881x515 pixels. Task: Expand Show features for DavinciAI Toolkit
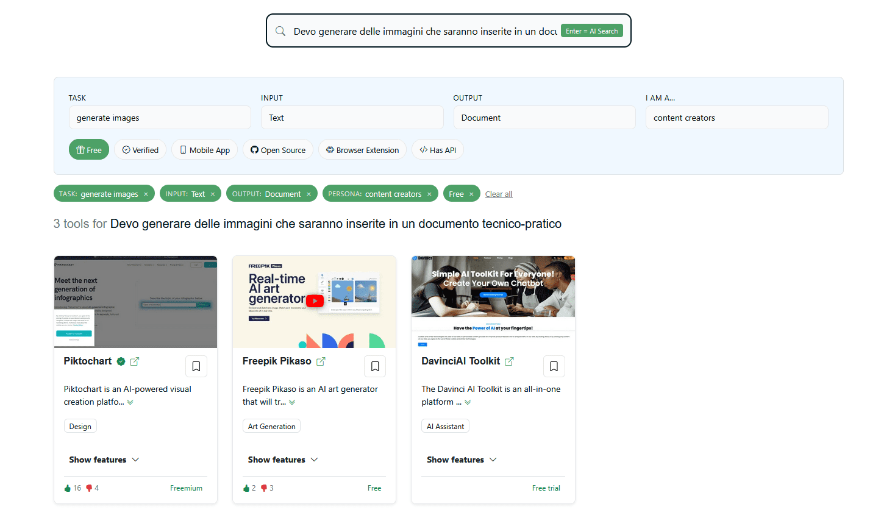(x=462, y=460)
